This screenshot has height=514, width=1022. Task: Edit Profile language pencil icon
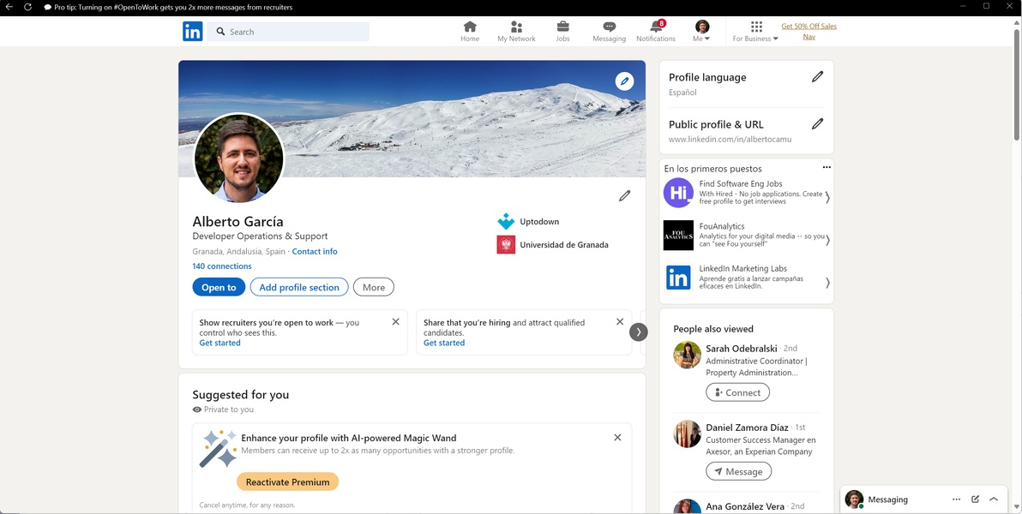coord(817,77)
